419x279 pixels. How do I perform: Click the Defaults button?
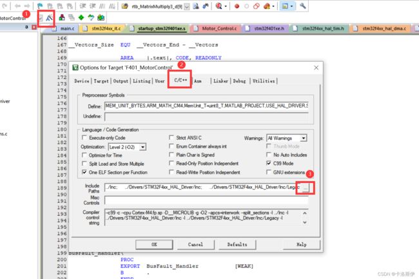tap(237, 245)
